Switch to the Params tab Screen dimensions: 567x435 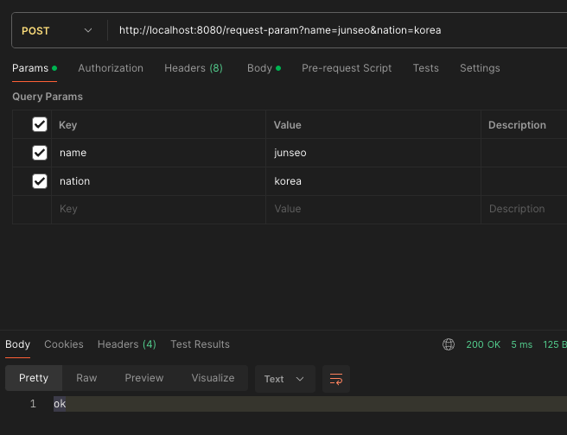[35, 68]
